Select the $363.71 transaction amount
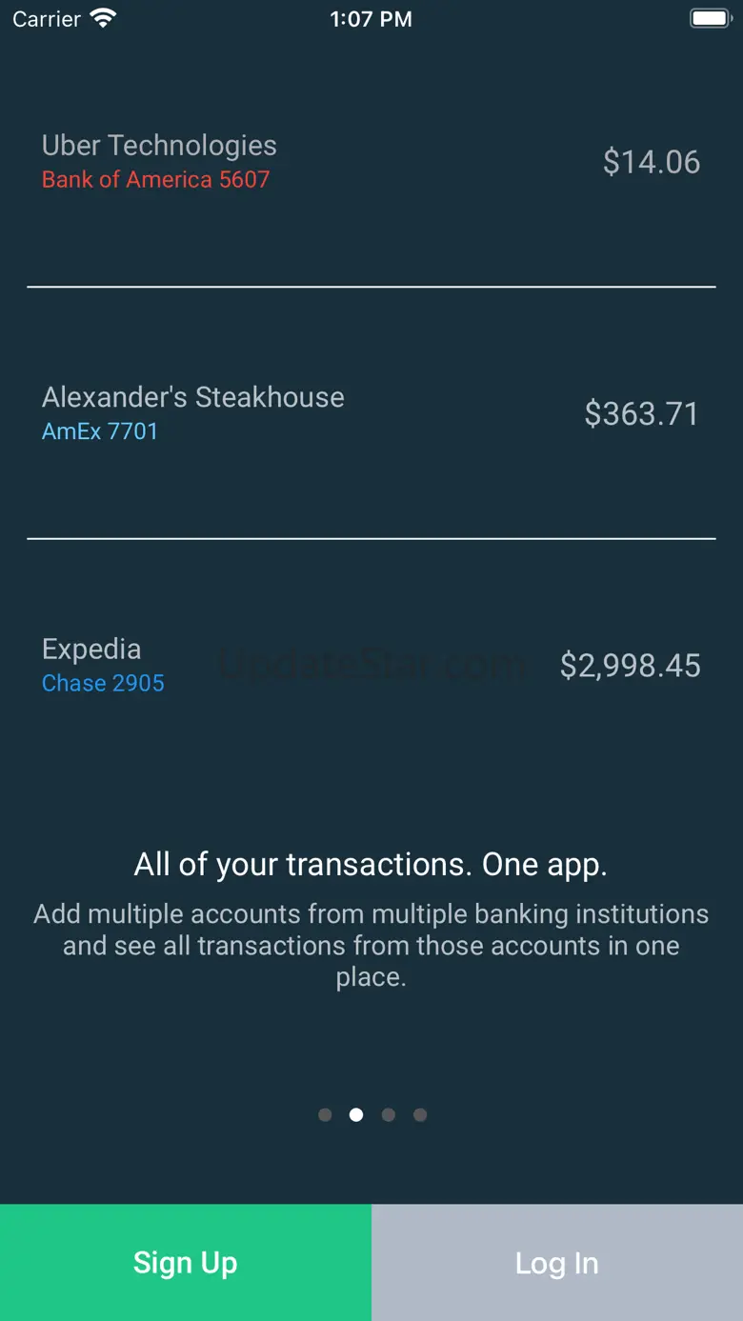The height and width of the screenshot is (1321, 743). click(x=642, y=413)
